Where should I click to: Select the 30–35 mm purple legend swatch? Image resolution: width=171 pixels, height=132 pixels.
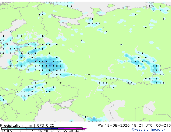[x=61, y=128]
